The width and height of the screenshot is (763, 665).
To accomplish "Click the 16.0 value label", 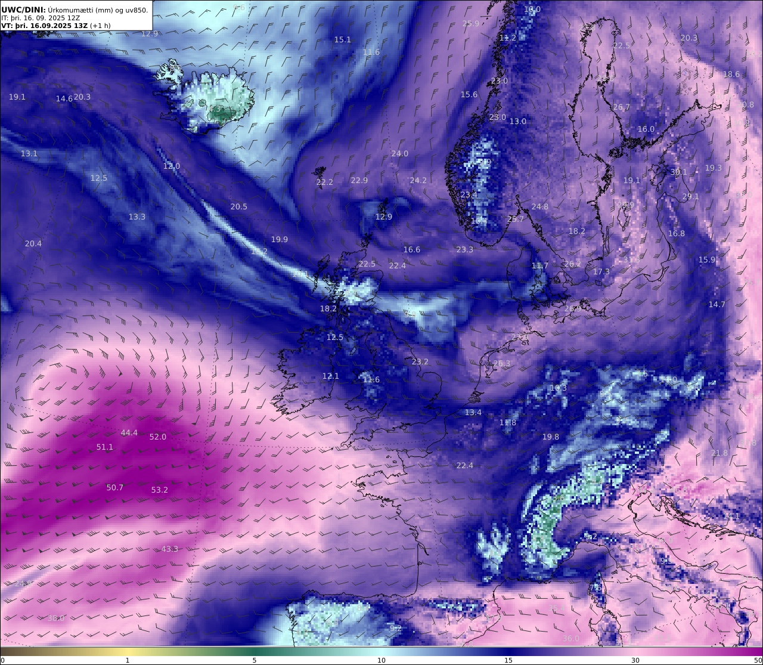I will [x=646, y=129].
